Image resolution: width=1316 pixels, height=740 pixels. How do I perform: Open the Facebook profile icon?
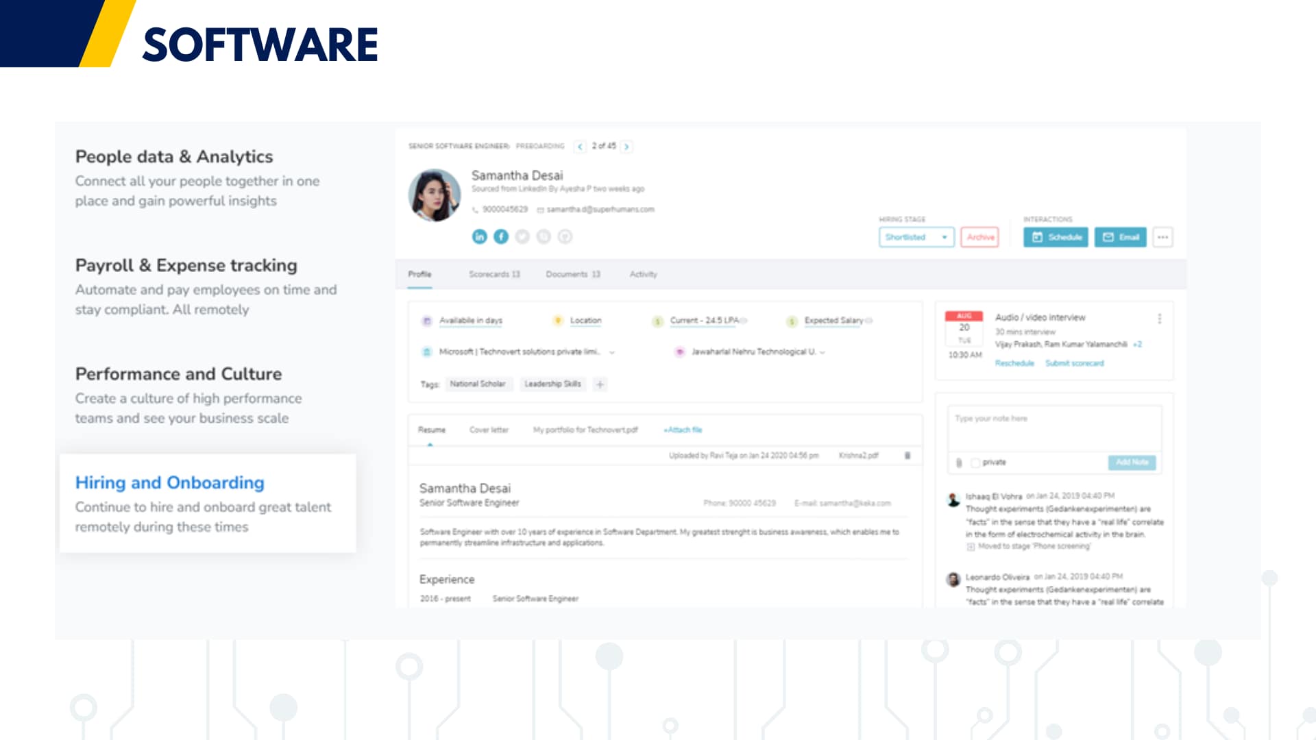501,236
